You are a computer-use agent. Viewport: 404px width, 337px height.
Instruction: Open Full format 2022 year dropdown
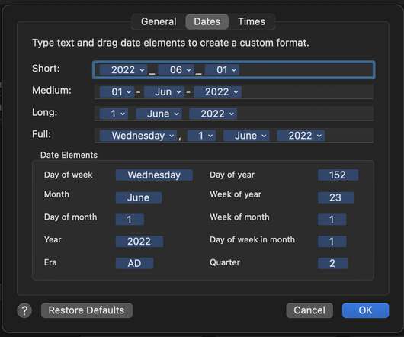tap(301, 136)
